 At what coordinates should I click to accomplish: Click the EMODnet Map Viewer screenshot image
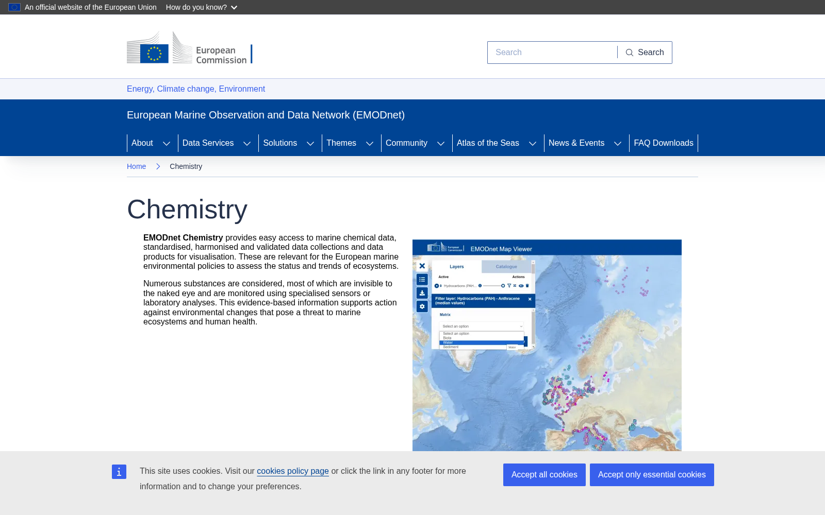point(547,345)
